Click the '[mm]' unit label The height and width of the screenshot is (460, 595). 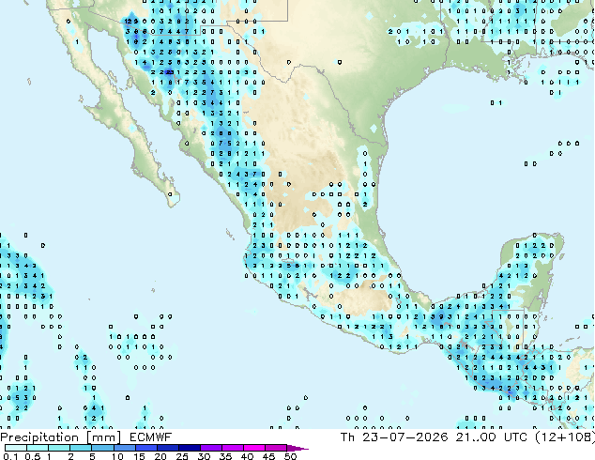tap(104, 437)
